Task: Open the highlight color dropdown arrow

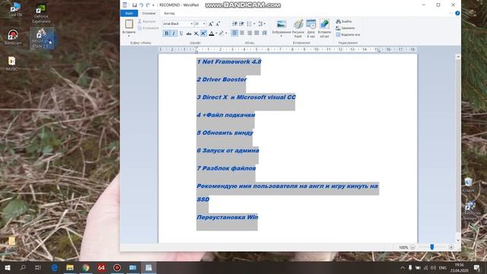Action: (x=226, y=33)
